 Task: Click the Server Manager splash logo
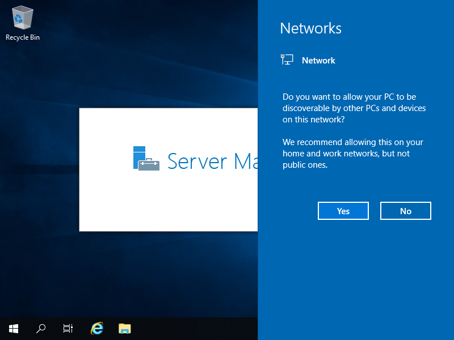[x=146, y=159]
